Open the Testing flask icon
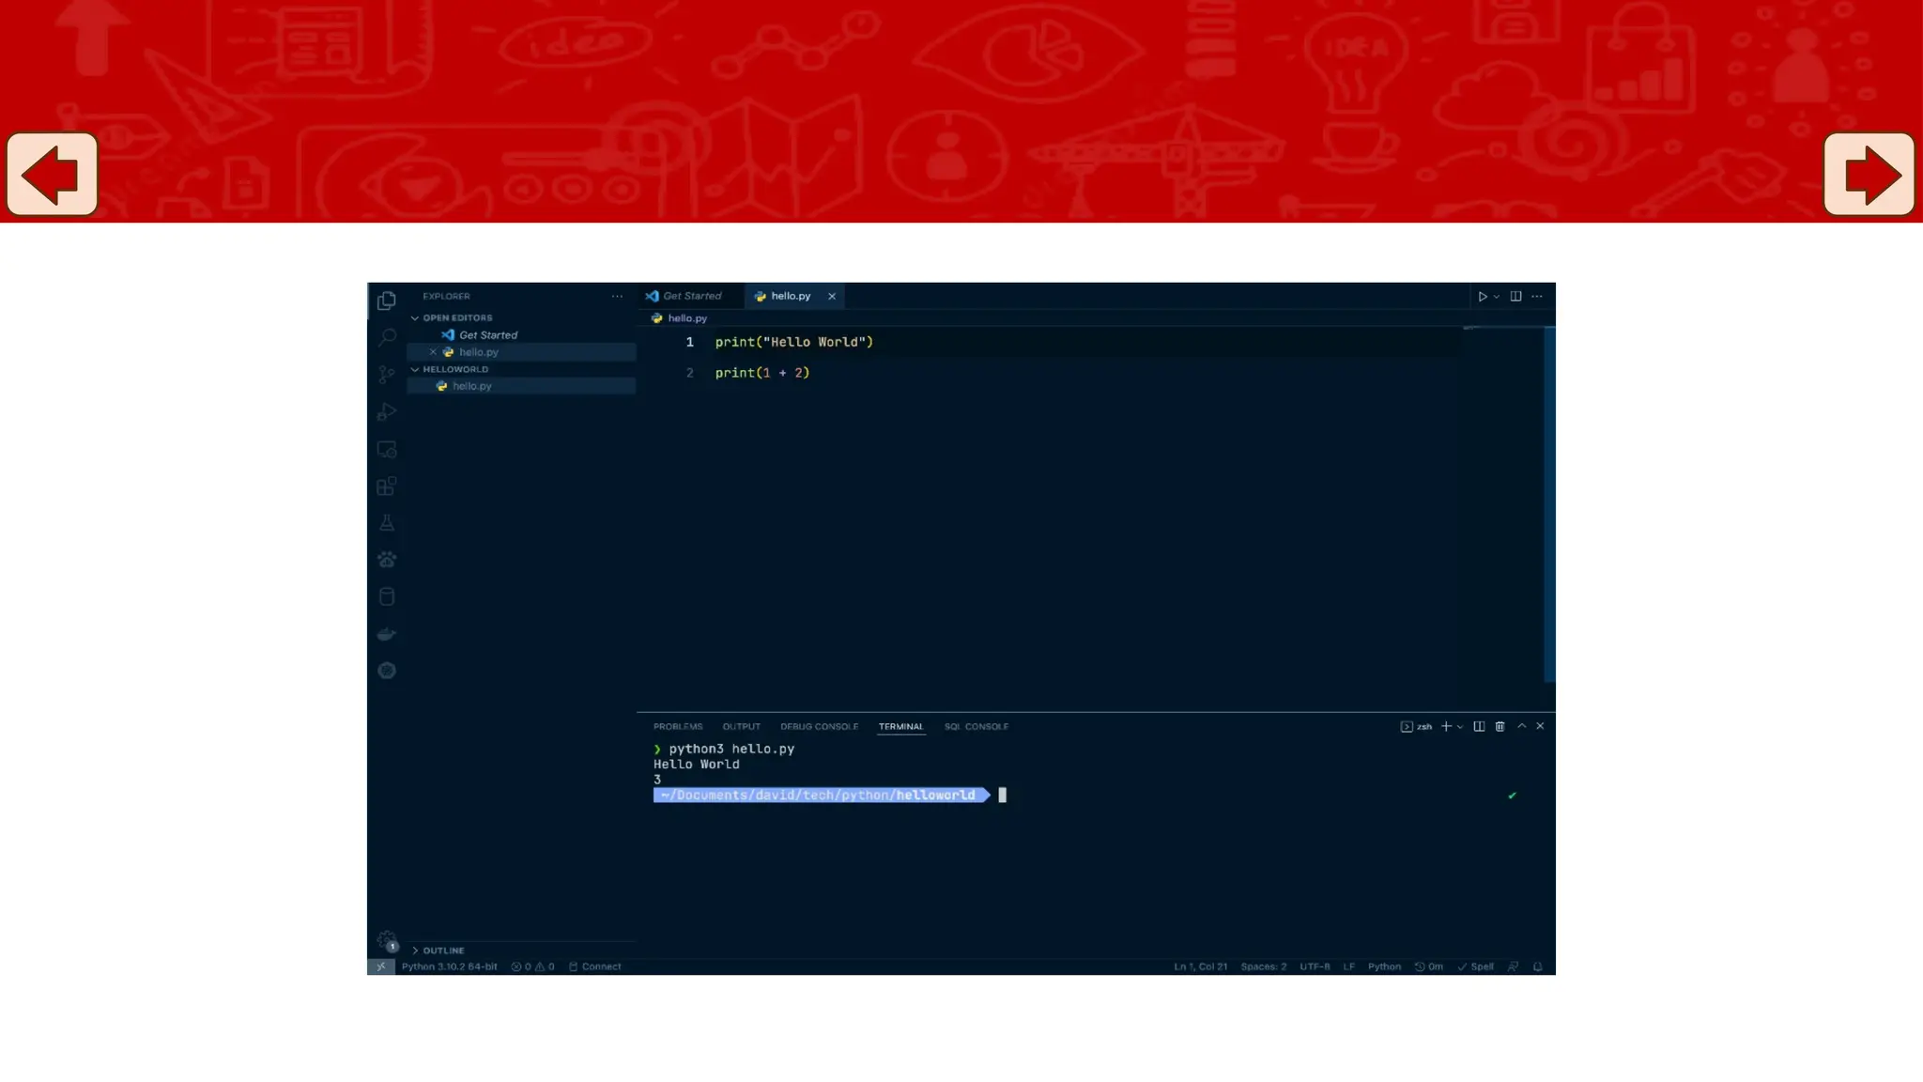Viewport: 1923px width, 1082px height. pyautogui.click(x=387, y=523)
